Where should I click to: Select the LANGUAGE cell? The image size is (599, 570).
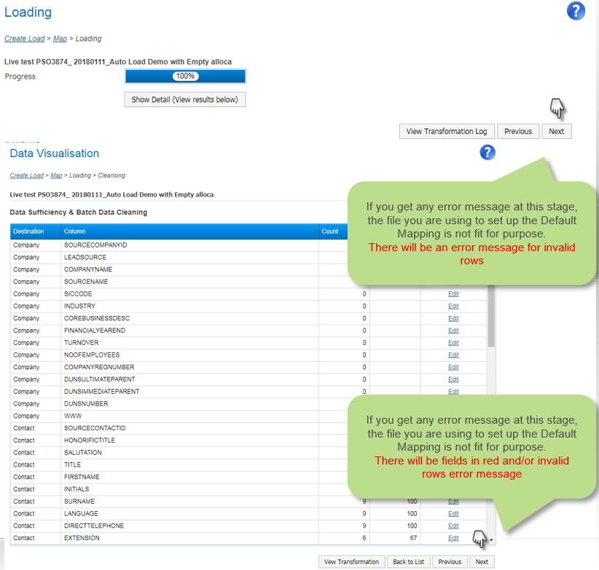tap(190, 513)
